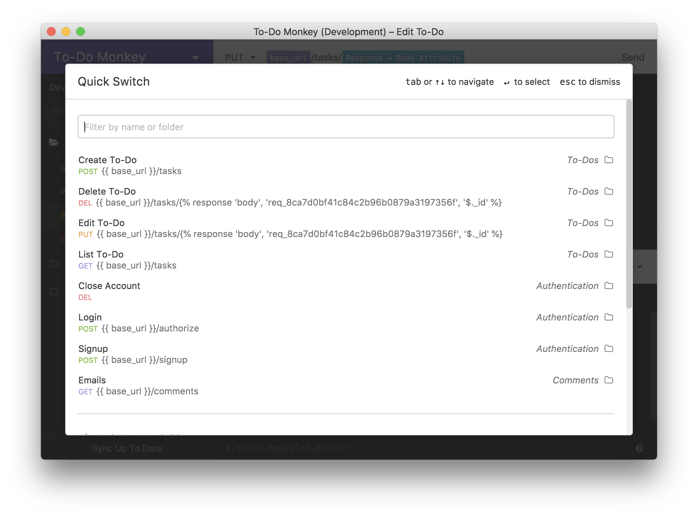698x518 pixels.
Task: Click the Sync Up To Date button
Action: coord(127,448)
